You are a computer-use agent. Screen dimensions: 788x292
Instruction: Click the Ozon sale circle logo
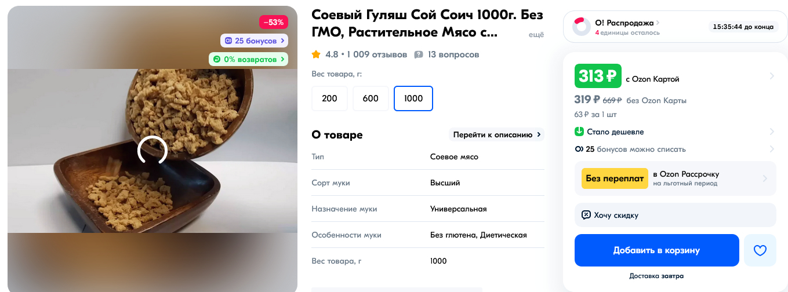point(582,27)
